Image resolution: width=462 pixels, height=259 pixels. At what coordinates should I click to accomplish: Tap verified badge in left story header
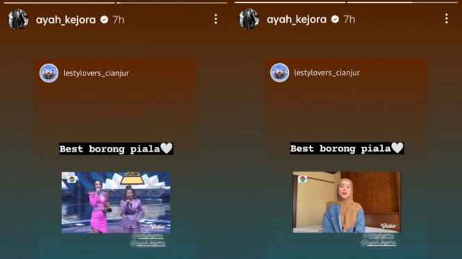104,19
